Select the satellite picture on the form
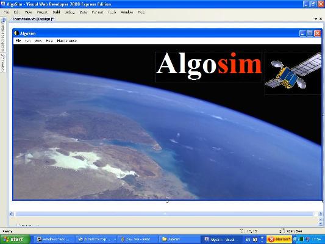Screen dimensions: 325x244 tap(293, 73)
